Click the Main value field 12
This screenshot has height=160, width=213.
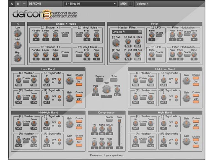coord(106,96)
